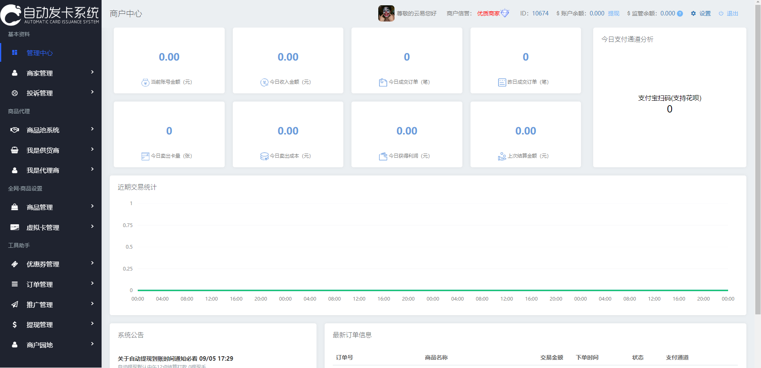761x368 pixels.
Task: Click the 优惠券管理 coupon icon
Action: (15, 264)
